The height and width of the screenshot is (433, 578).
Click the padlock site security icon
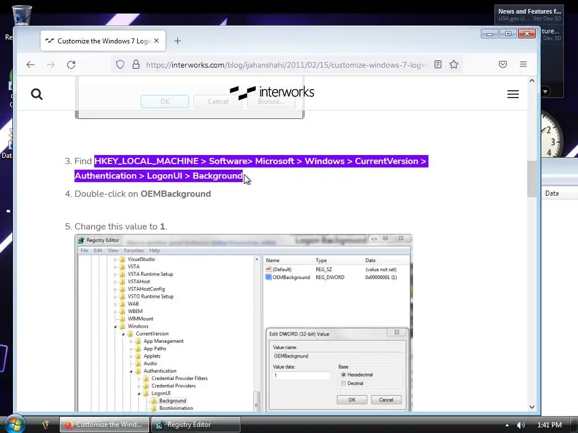136,65
